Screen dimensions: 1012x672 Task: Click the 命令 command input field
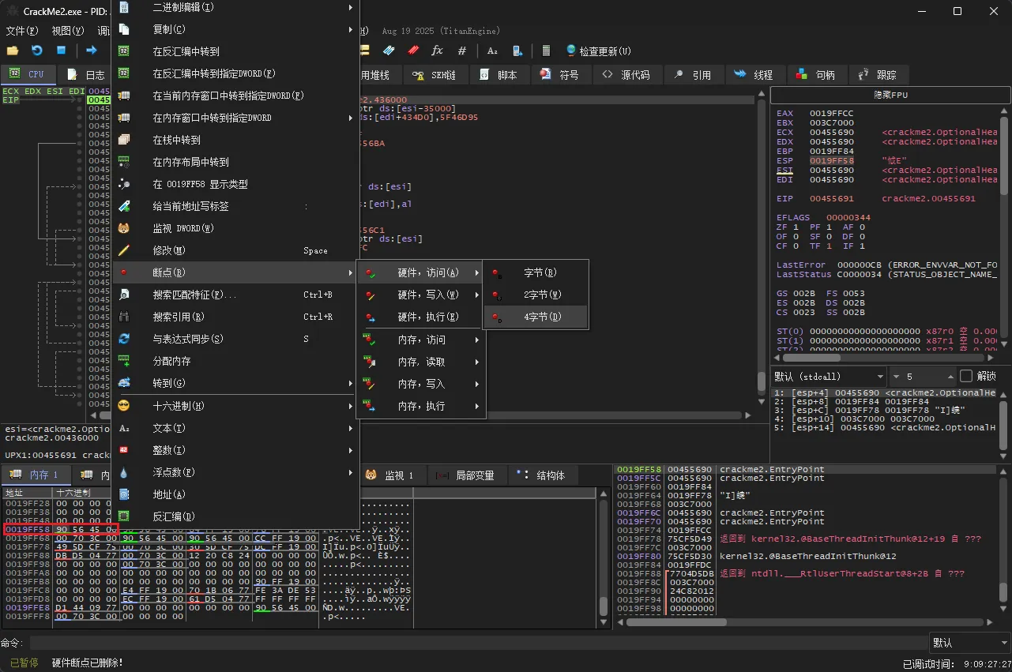tap(479, 643)
